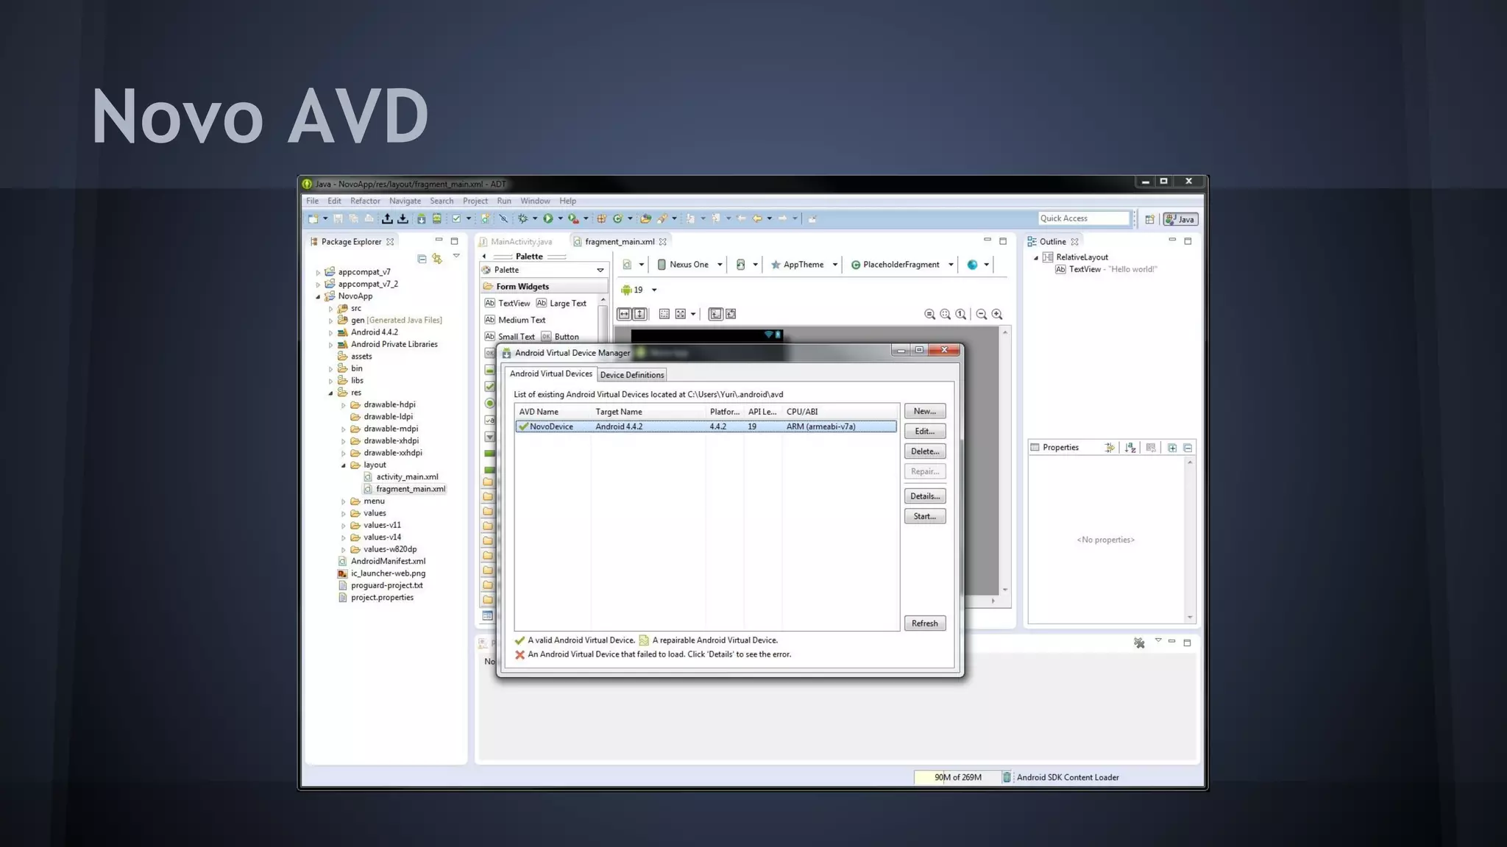Expand the drawable-hdpi folder in tree
This screenshot has height=847, width=1507.
[343, 405]
